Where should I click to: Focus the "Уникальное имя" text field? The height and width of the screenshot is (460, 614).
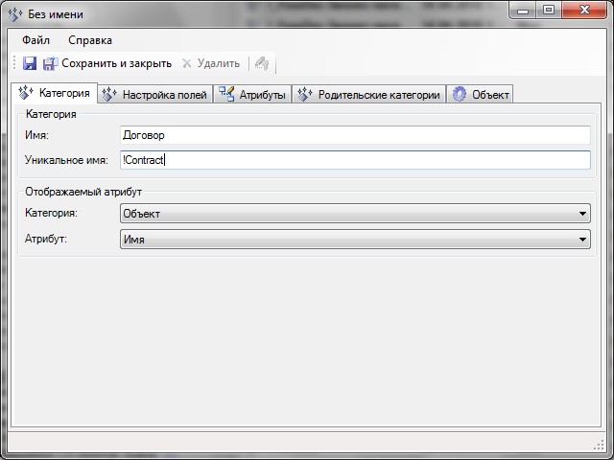[x=355, y=160]
